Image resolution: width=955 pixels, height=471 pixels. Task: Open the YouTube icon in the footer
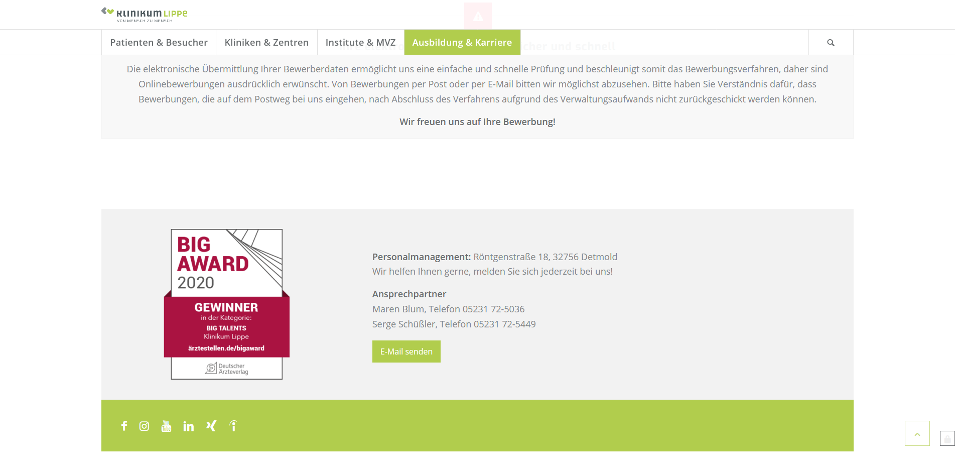tap(166, 426)
